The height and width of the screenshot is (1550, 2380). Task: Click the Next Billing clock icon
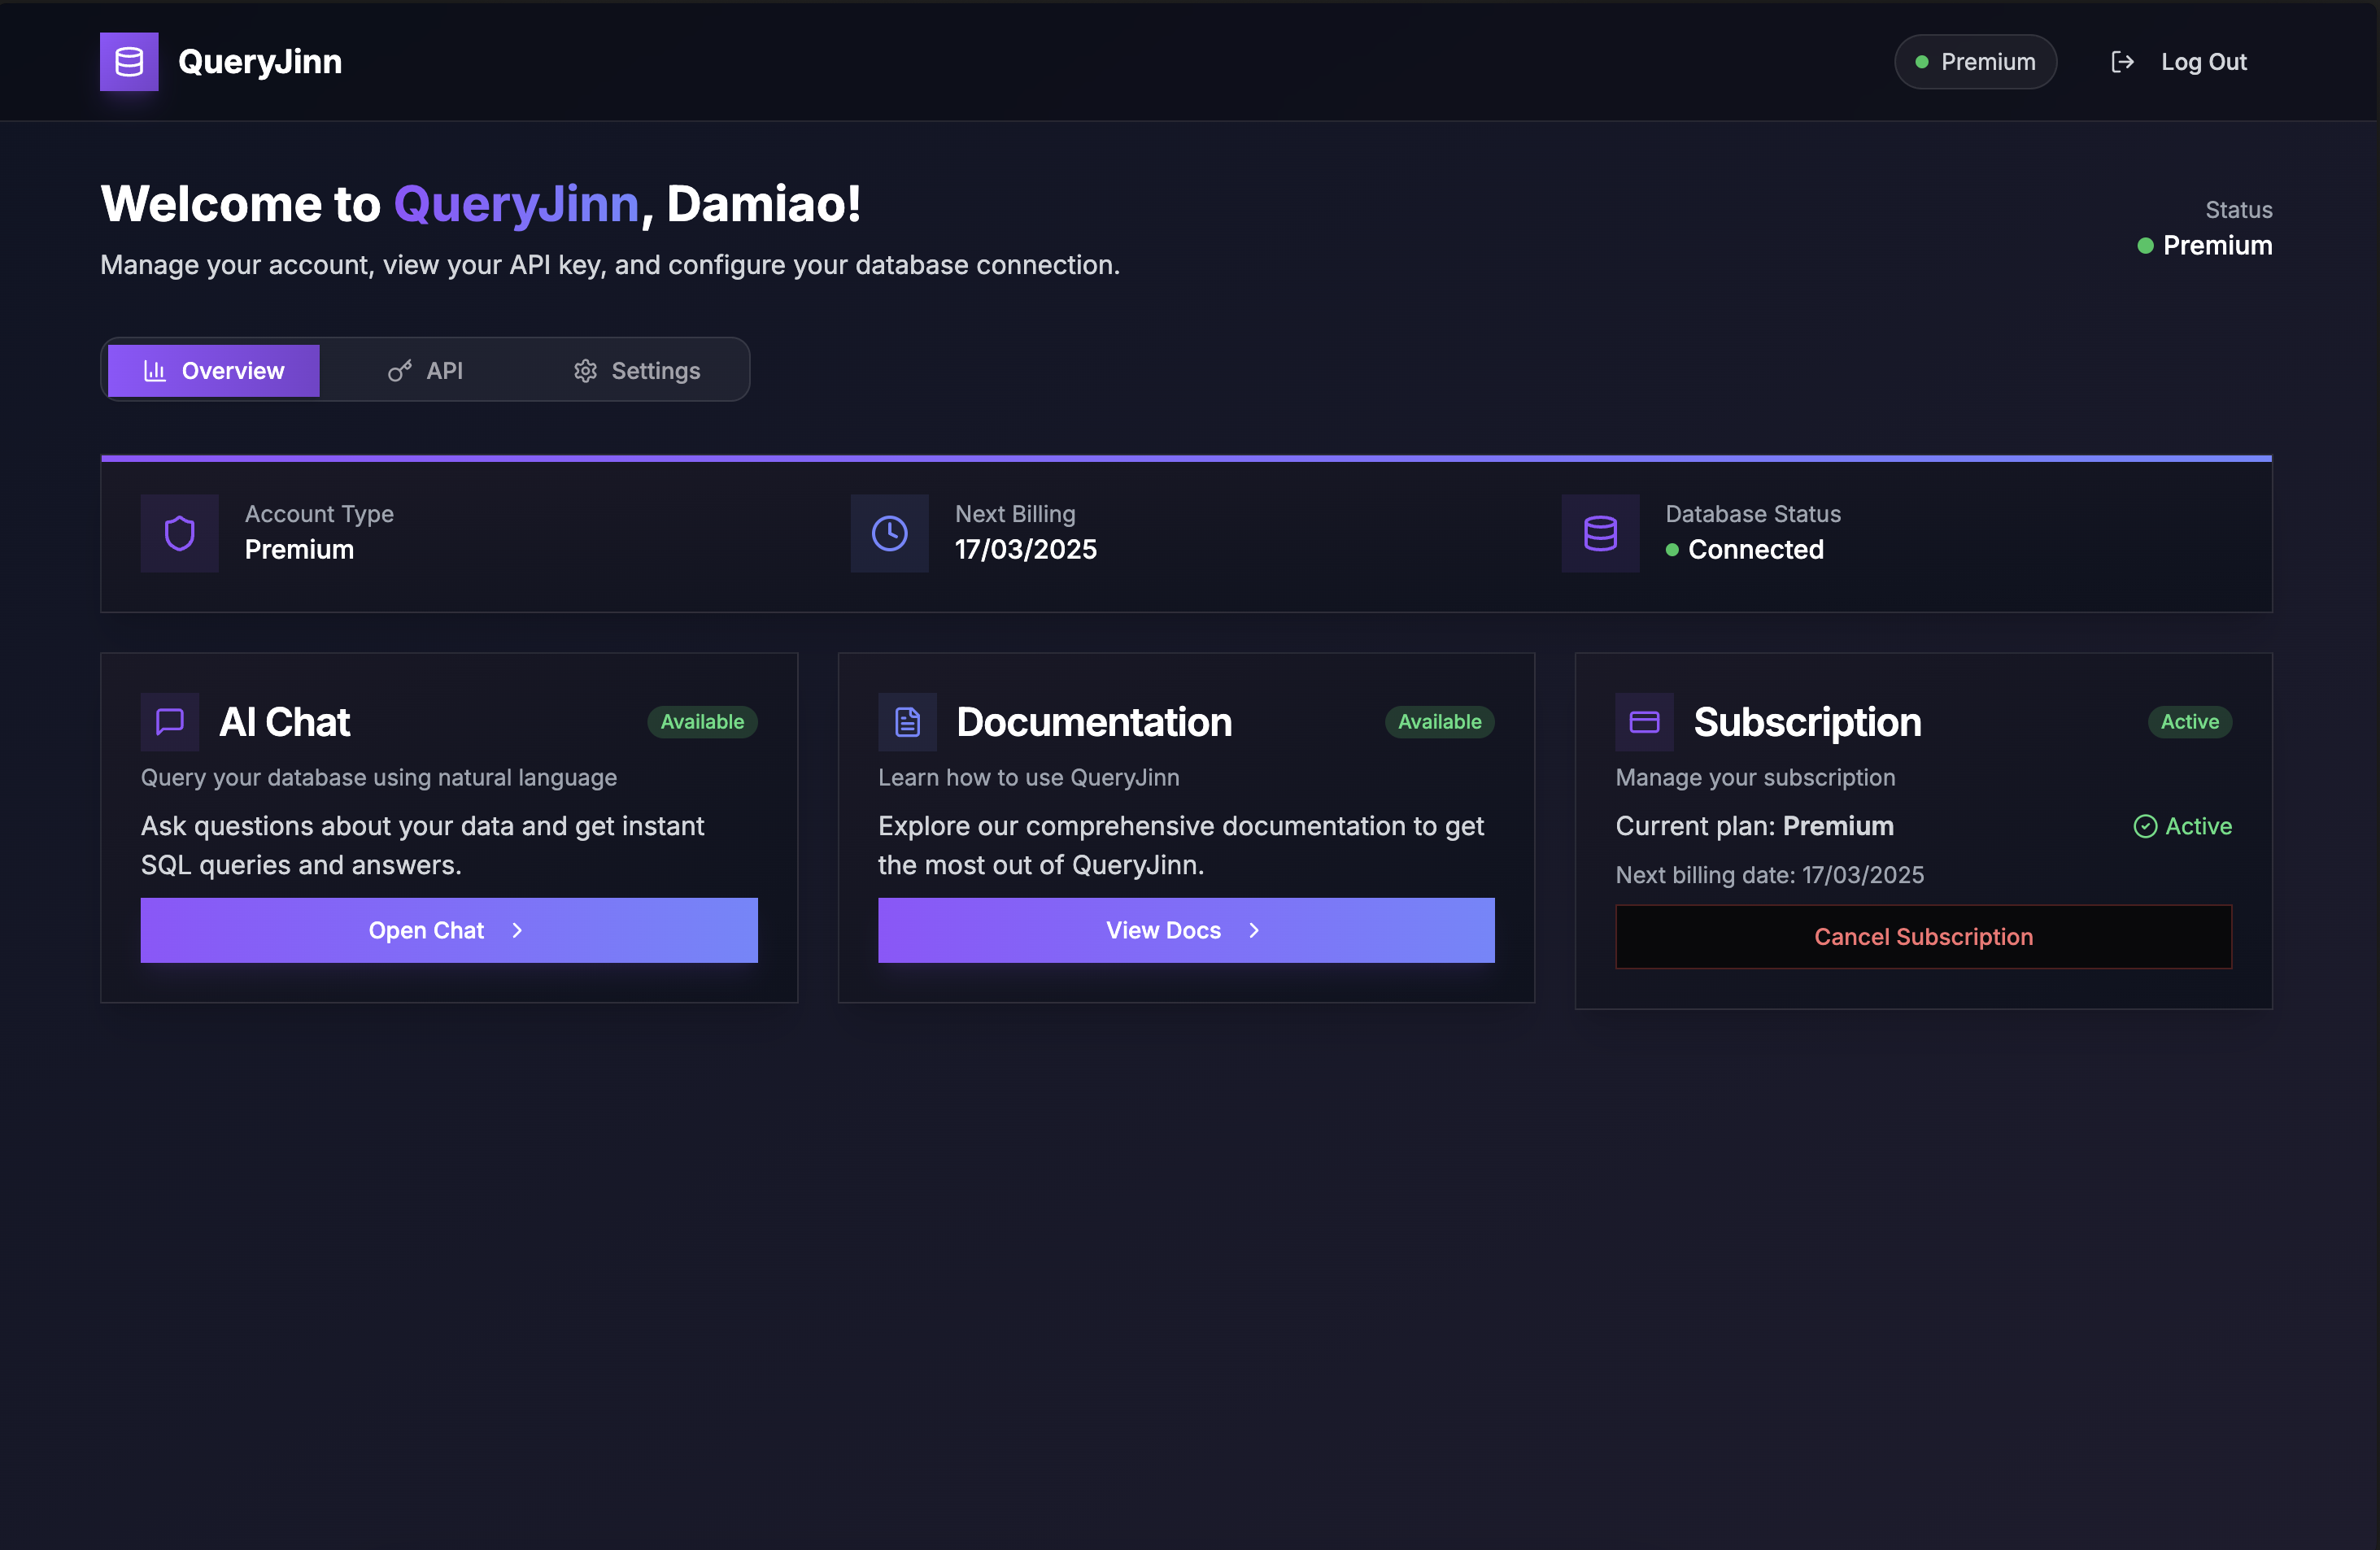889,533
